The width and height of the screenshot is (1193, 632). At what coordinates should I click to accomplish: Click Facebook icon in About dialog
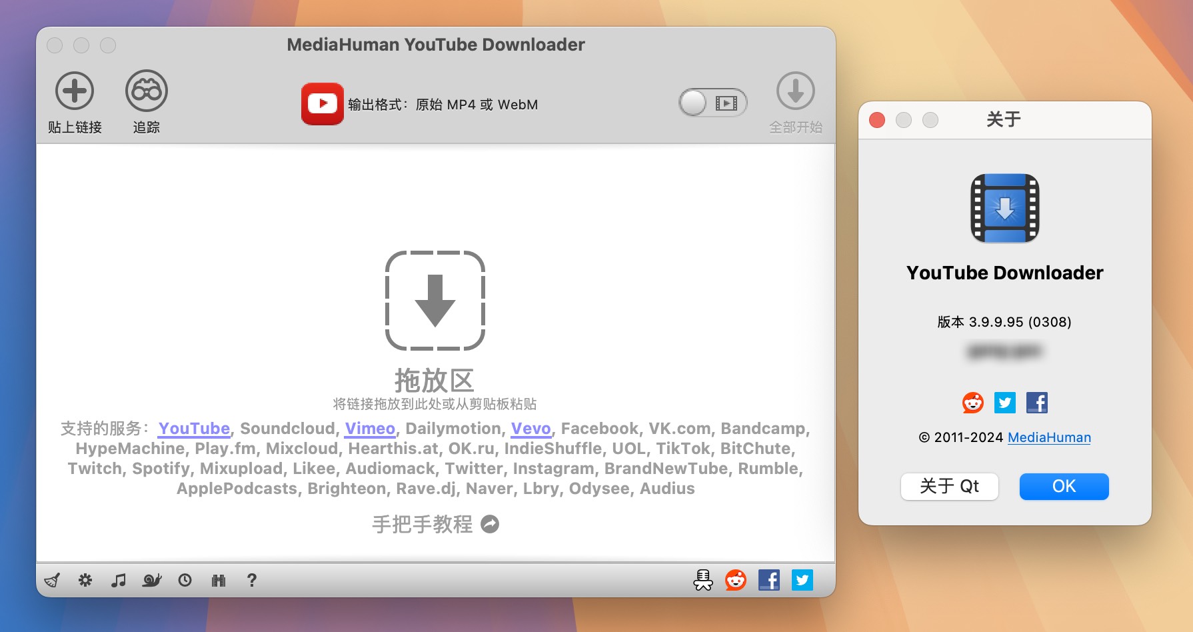click(x=1037, y=403)
